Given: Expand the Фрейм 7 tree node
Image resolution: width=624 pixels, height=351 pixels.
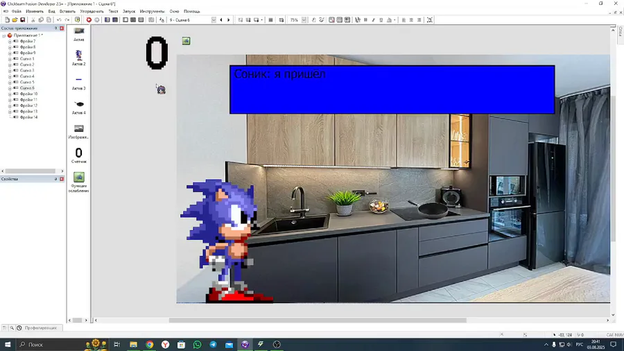Looking at the screenshot, I should (x=10, y=42).
